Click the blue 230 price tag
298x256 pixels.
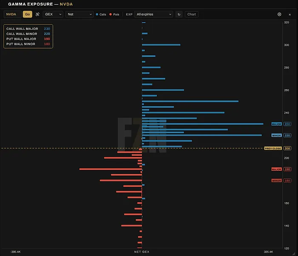tap(287, 124)
